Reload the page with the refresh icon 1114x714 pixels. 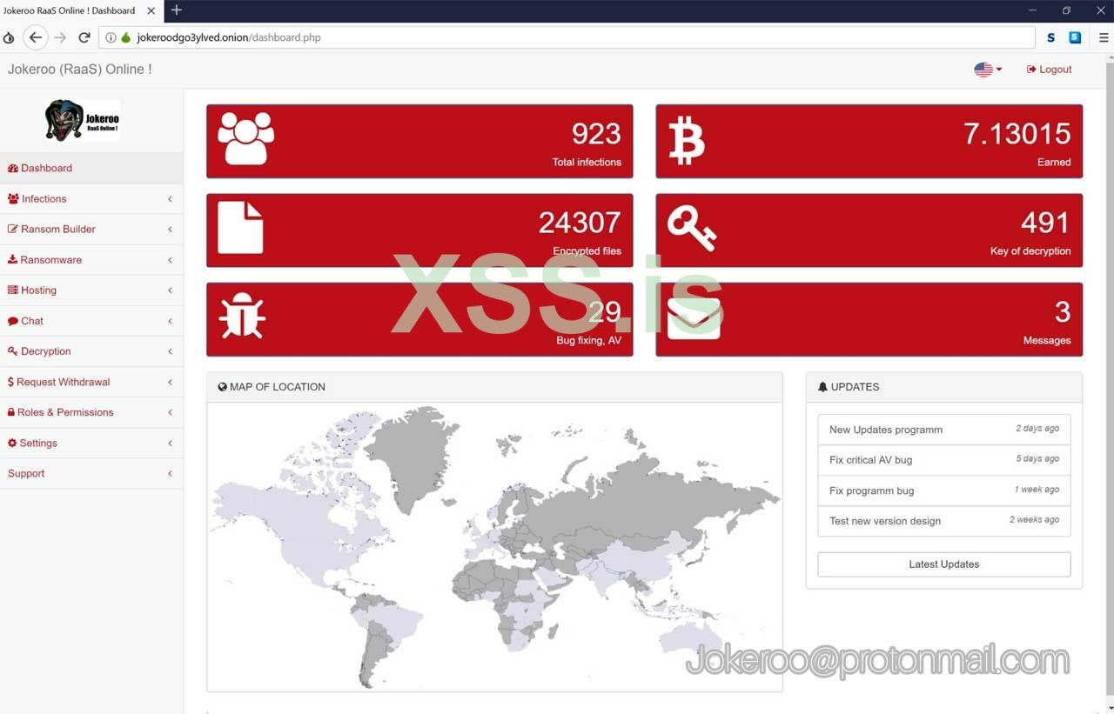pos(84,37)
